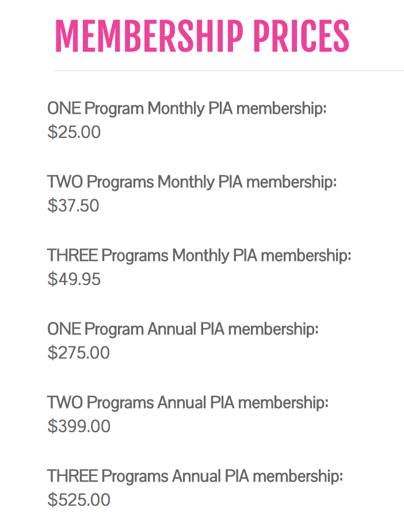Viewport: 404px width, 531px height.
Task: Click the $25.00 price
Action: (74, 132)
